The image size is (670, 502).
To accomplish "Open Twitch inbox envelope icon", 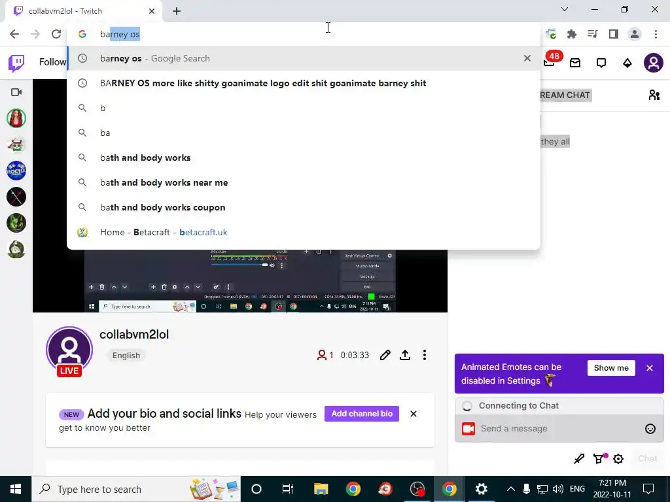I will pyautogui.click(x=575, y=63).
